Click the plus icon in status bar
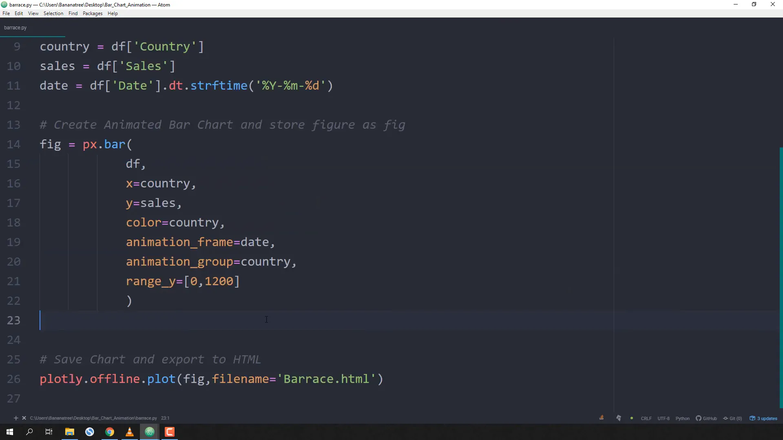The height and width of the screenshot is (440, 783). [x=16, y=418]
